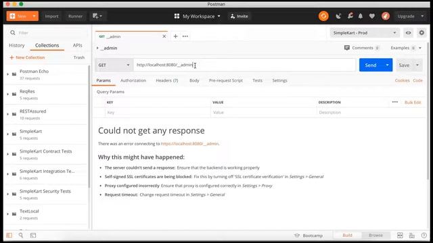Open the request Settings tab
Image resolution: width=433 pixels, height=243 pixels.
coord(279,80)
